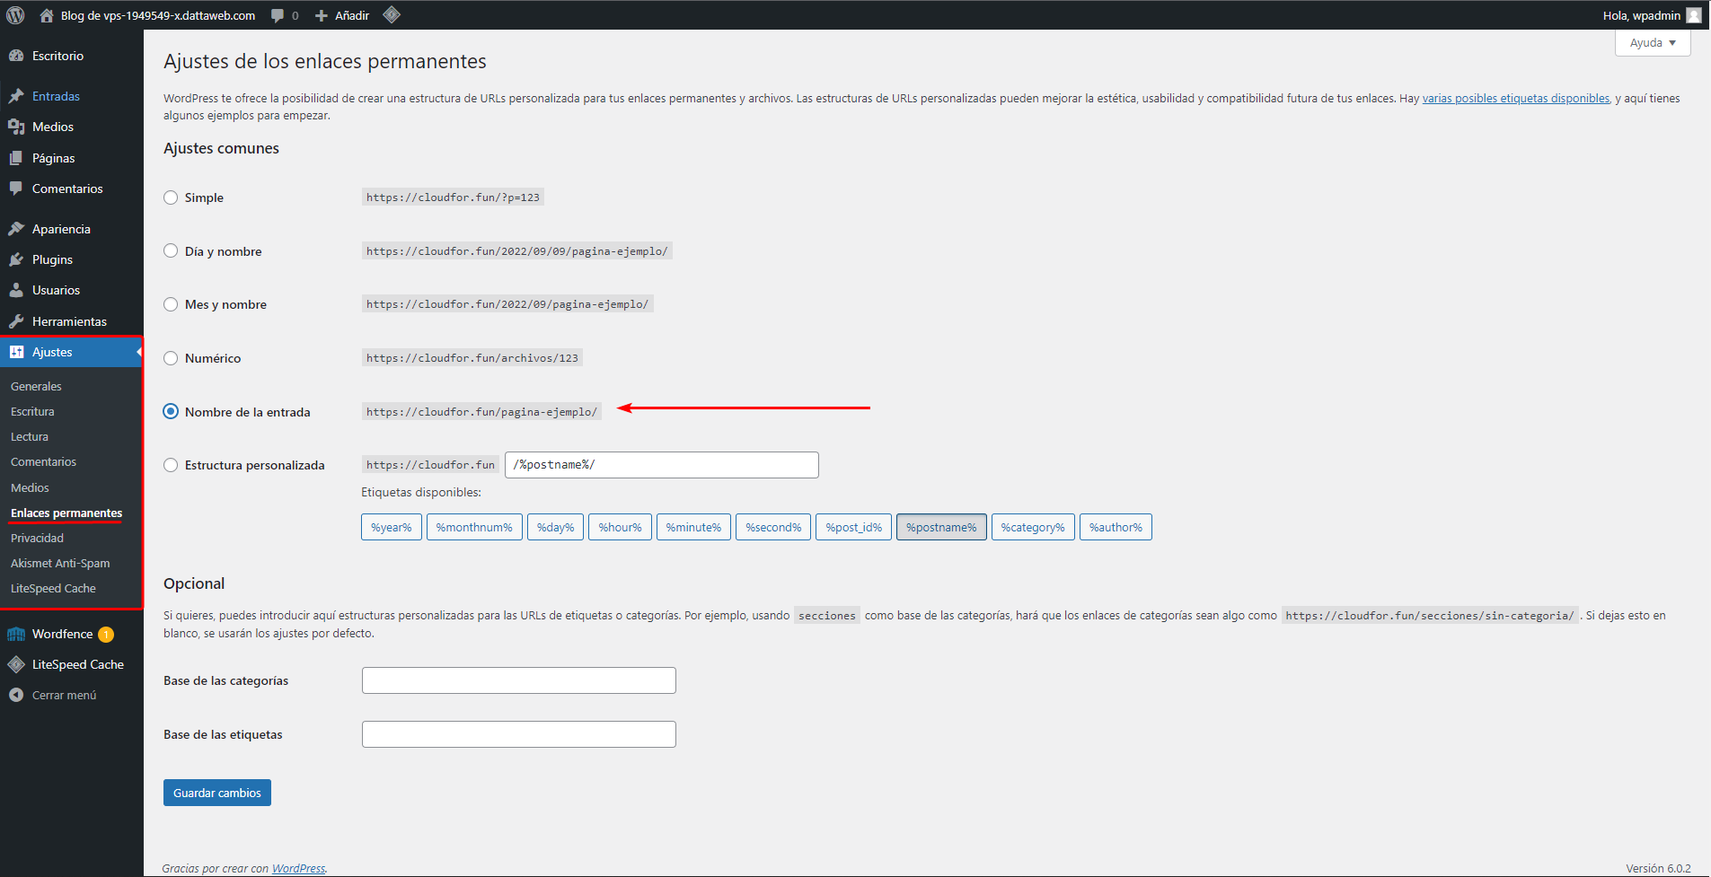Click the LiteSpeed diamond icon in admin bar
Image resolution: width=1711 pixels, height=877 pixels.
point(392,14)
